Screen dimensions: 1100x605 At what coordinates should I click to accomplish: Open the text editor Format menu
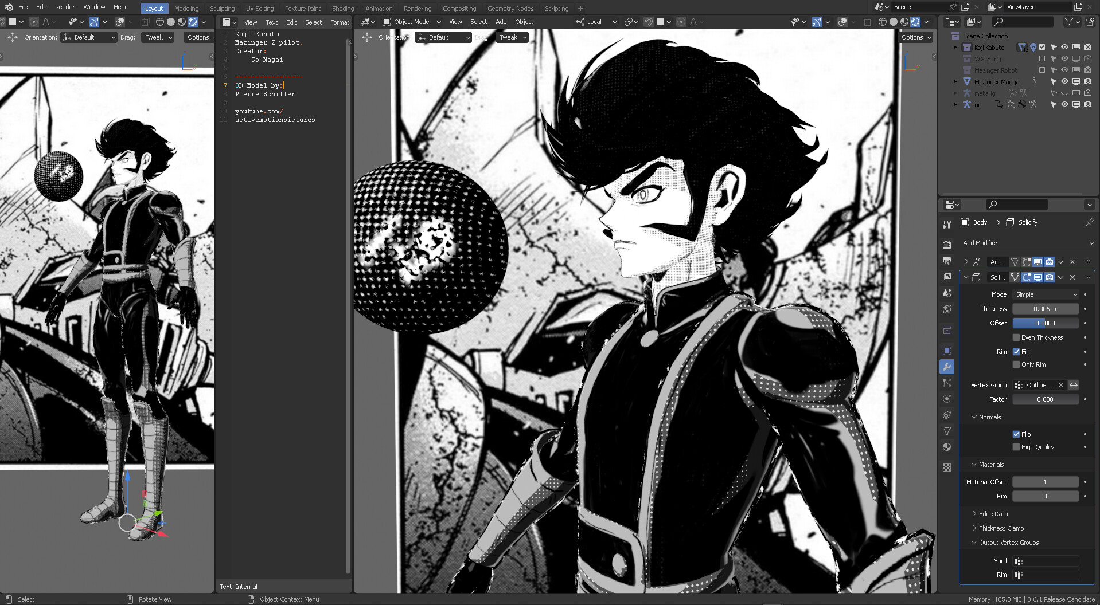(x=340, y=22)
